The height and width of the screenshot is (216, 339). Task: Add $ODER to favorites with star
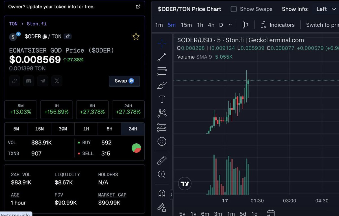coord(136,37)
